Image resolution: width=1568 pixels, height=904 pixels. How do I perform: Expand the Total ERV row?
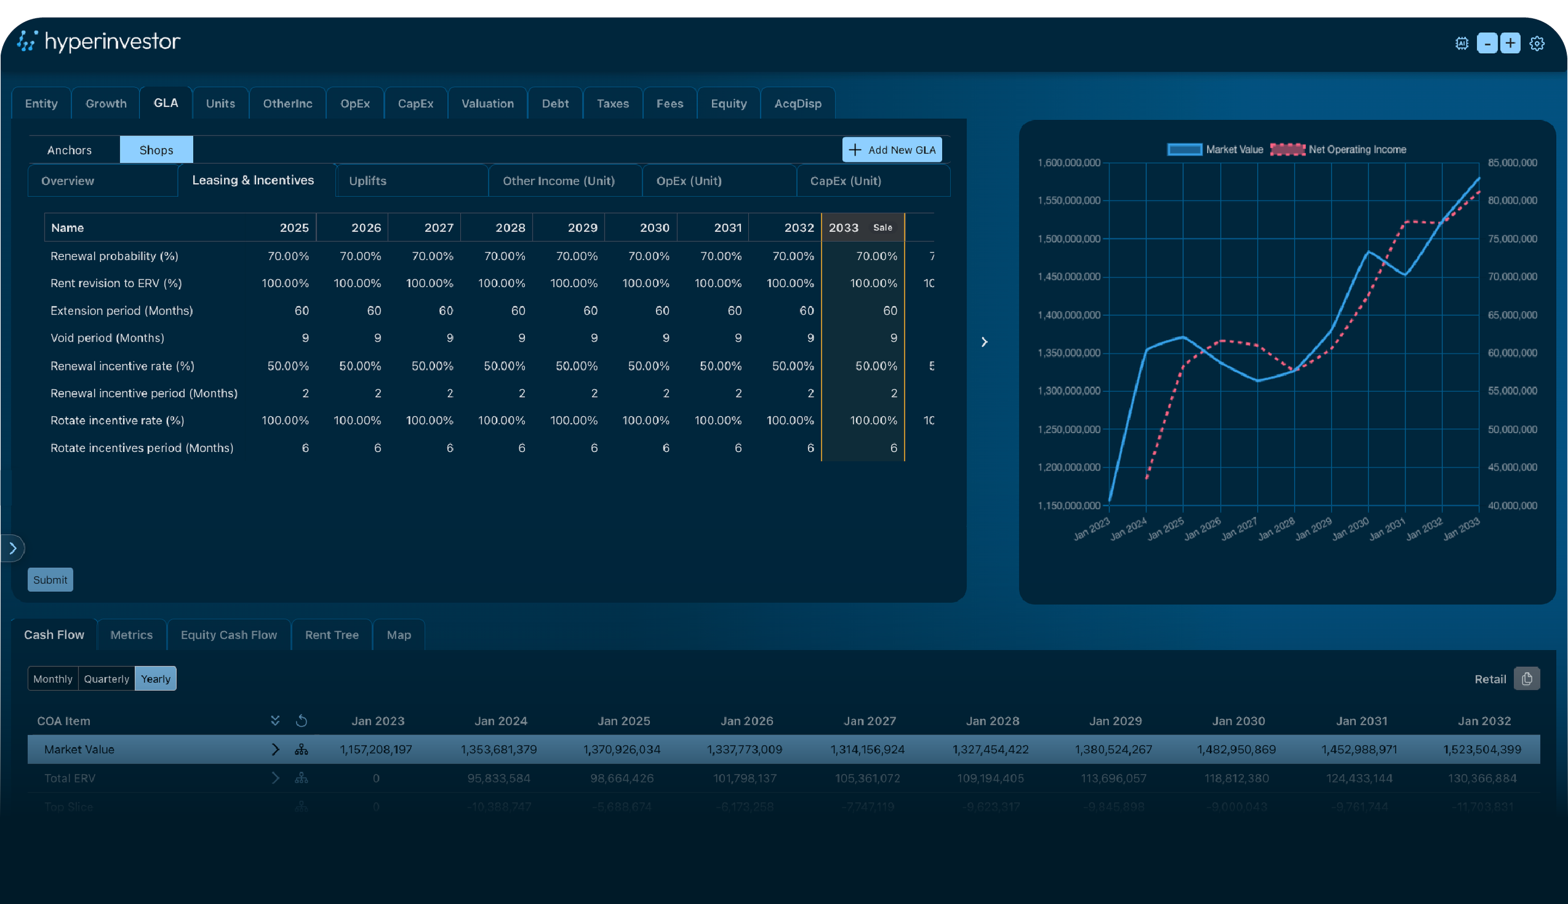click(x=275, y=778)
